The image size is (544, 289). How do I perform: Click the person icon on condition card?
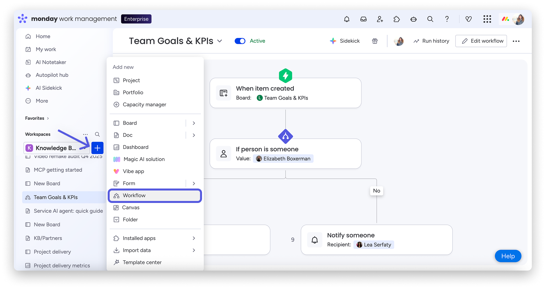[x=224, y=154]
